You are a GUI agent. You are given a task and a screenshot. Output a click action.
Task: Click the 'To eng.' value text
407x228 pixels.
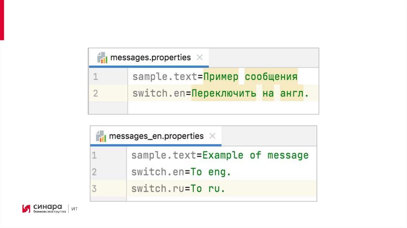click(211, 172)
